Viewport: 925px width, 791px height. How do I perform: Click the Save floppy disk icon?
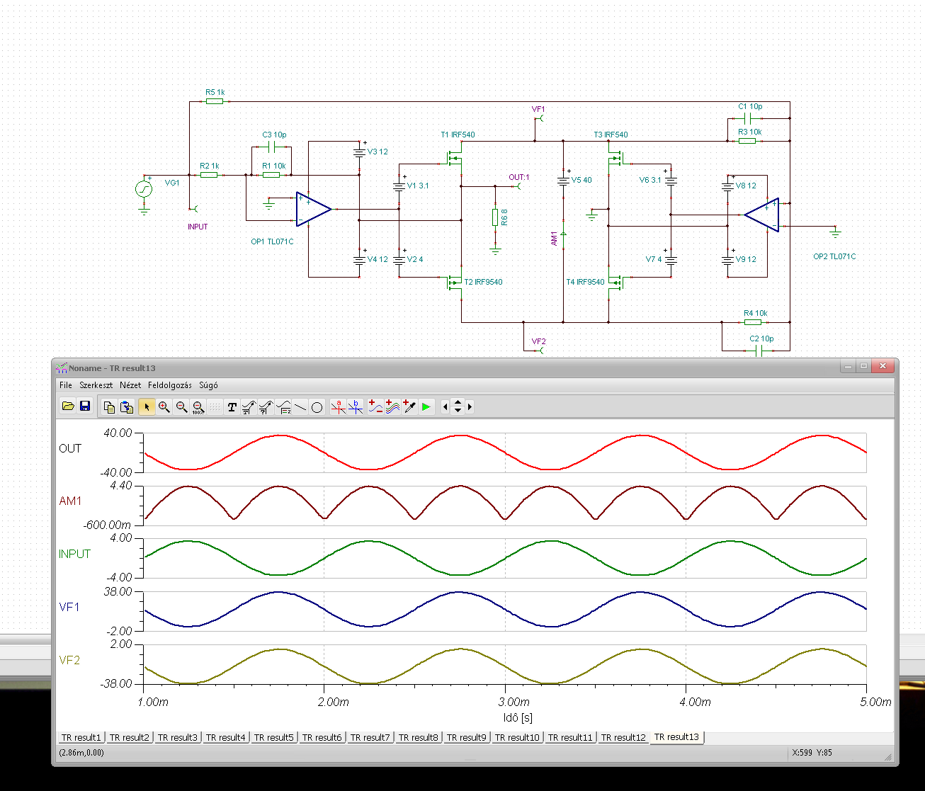pos(85,406)
